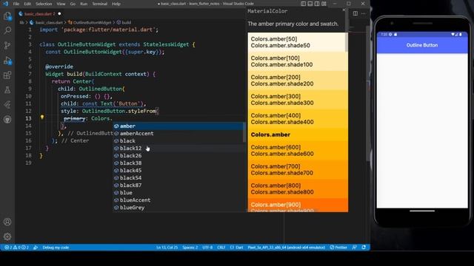Choose the black87 suggestion
Viewport: 474px width, 266px height.
tap(178, 185)
